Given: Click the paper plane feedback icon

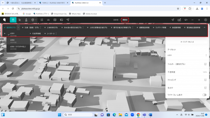Looking at the screenshot, I should click(68, 20).
